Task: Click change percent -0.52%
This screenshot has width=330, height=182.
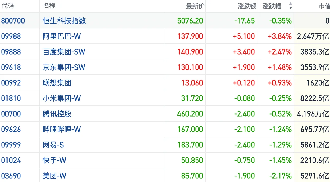Action: [281, 114]
